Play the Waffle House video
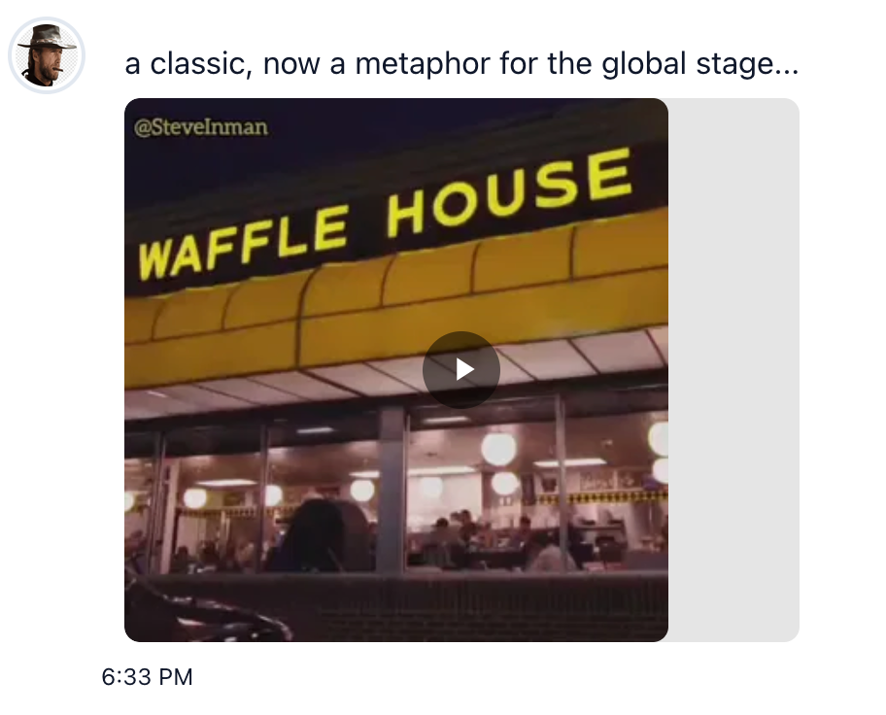The image size is (886, 715). (x=460, y=369)
